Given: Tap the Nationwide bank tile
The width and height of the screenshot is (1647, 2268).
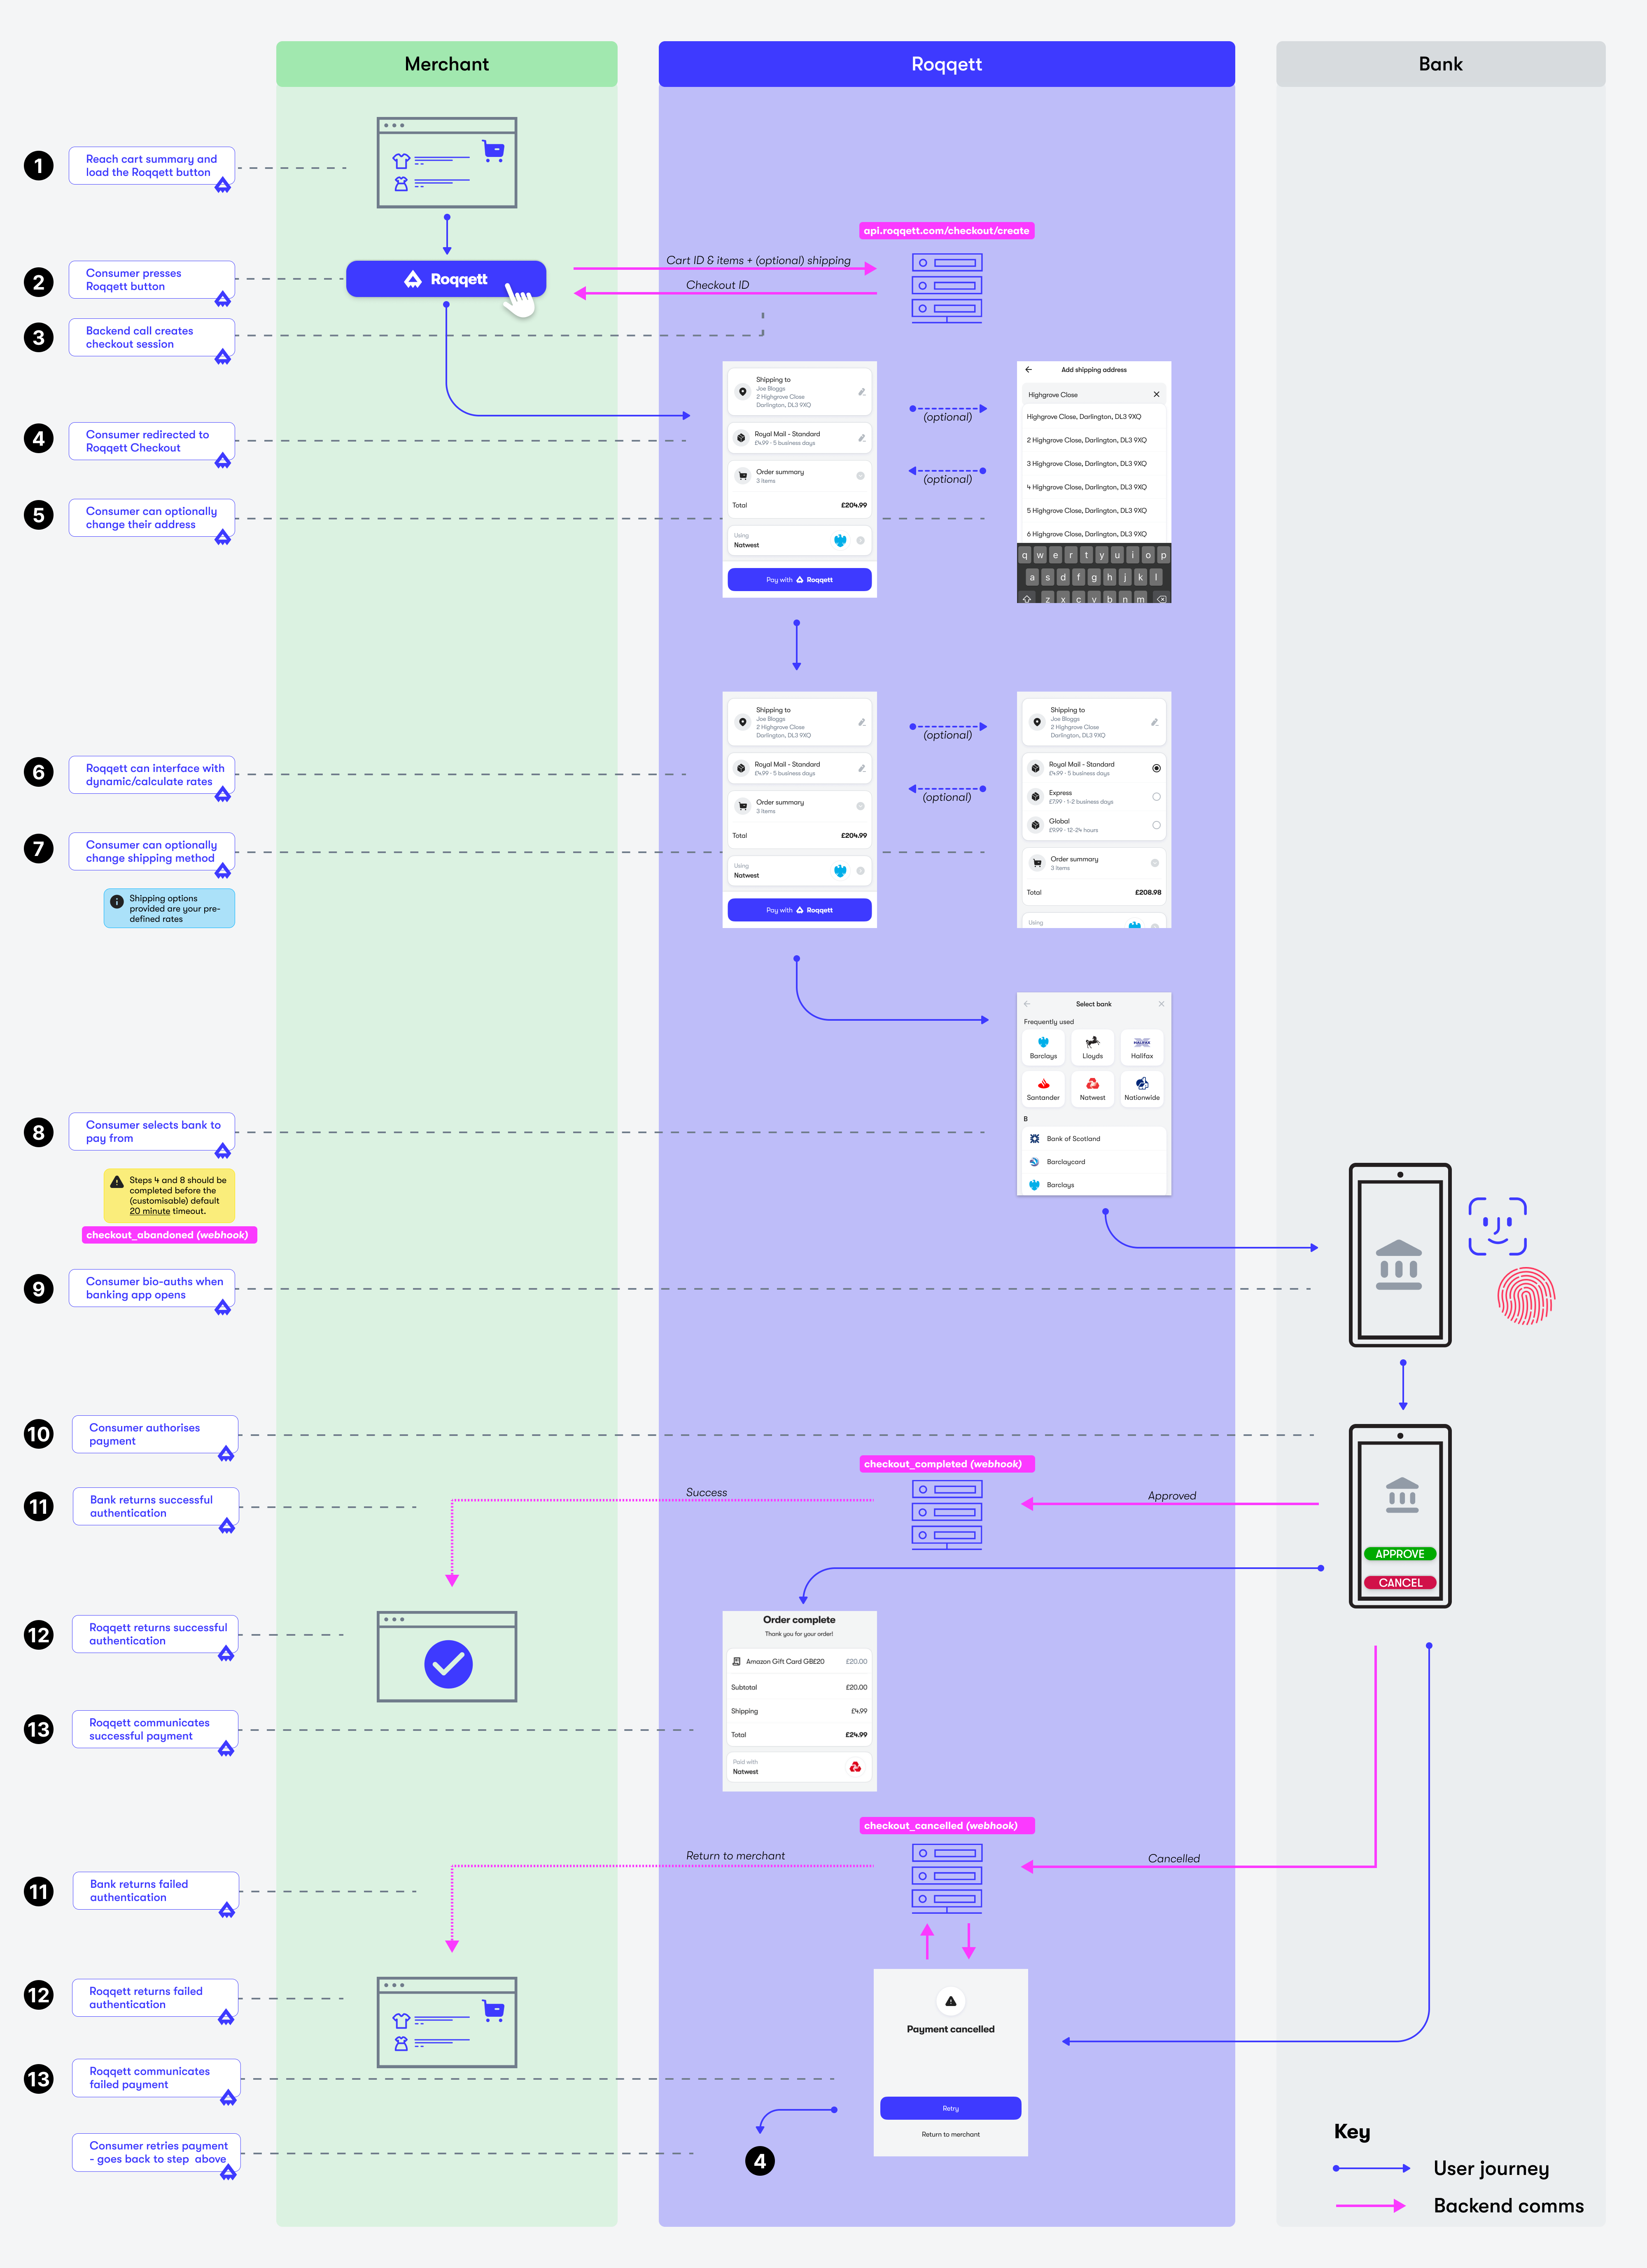Looking at the screenshot, I should click(x=1141, y=1089).
